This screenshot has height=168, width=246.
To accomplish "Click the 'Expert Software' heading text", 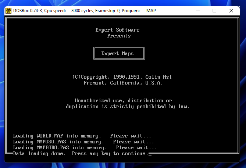I will [x=117, y=30].
